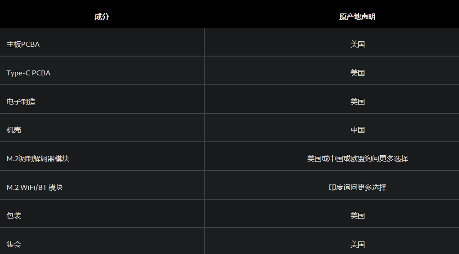The width and height of the screenshot is (459, 254).
Task: Select the 机壳 component cell
Action: 14,130
